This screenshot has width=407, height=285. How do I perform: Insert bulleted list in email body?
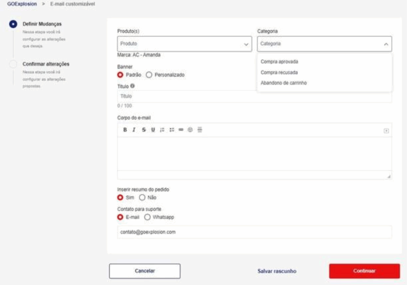point(172,130)
